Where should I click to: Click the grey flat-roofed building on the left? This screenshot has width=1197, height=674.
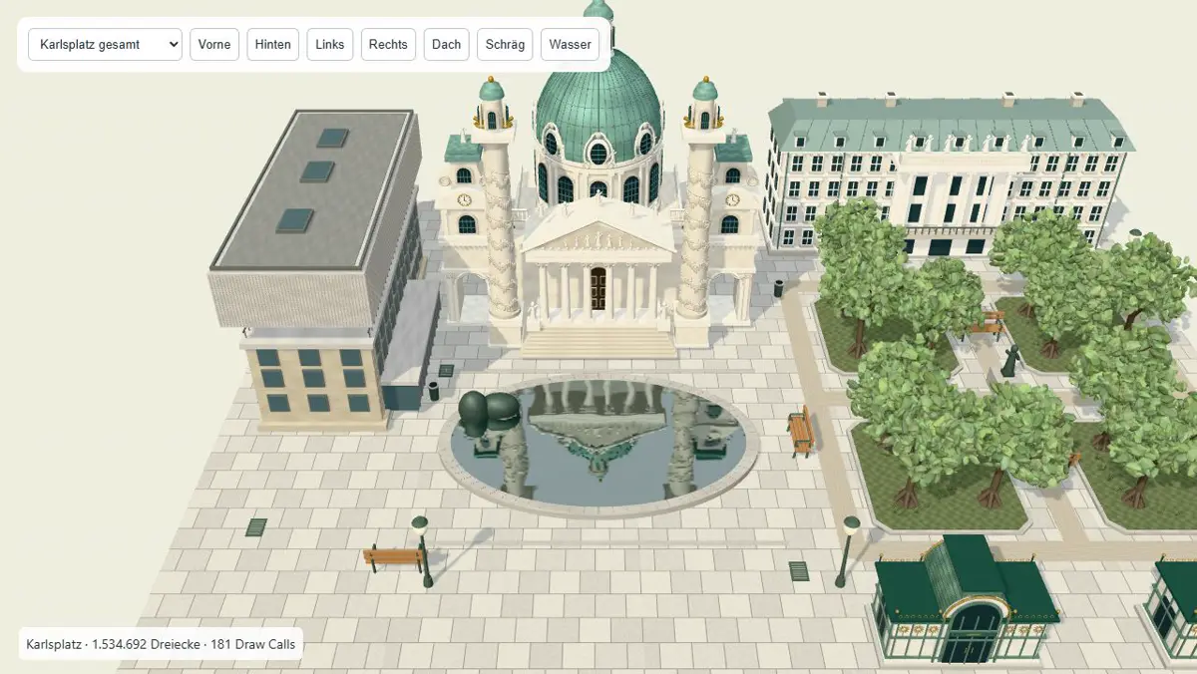[x=324, y=269]
